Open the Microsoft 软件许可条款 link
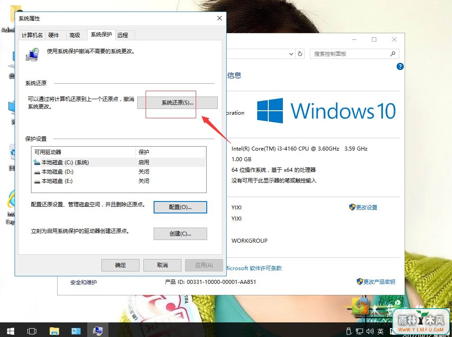Viewport: 452px width, 337px height. click(x=254, y=268)
